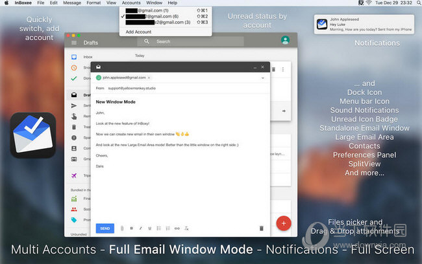Open the Trash icon in sidebar
The image size is (422, 264).
(x=74, y=127)
